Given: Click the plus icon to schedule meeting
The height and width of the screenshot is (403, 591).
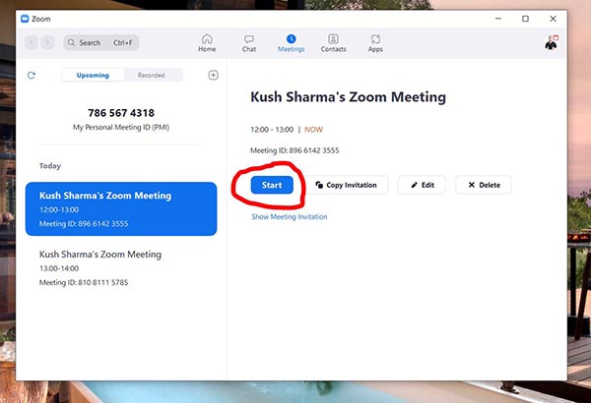Looking at the screenshot, I should tap(213, 76).
